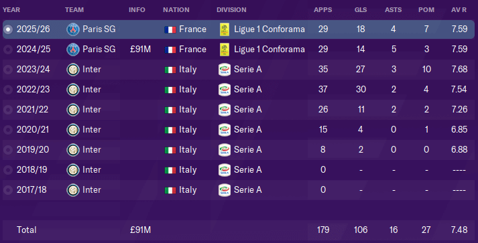Open Inter team link in 2018/19 row

click(x=92, y=170)
